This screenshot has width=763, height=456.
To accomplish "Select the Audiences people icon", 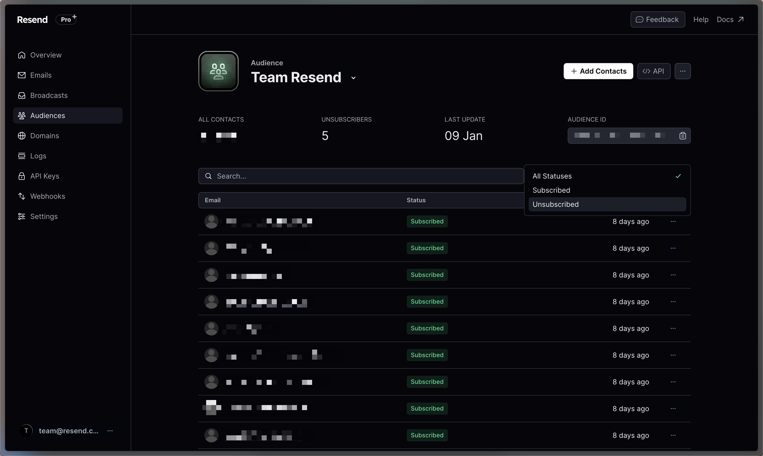I will (21, 116).
